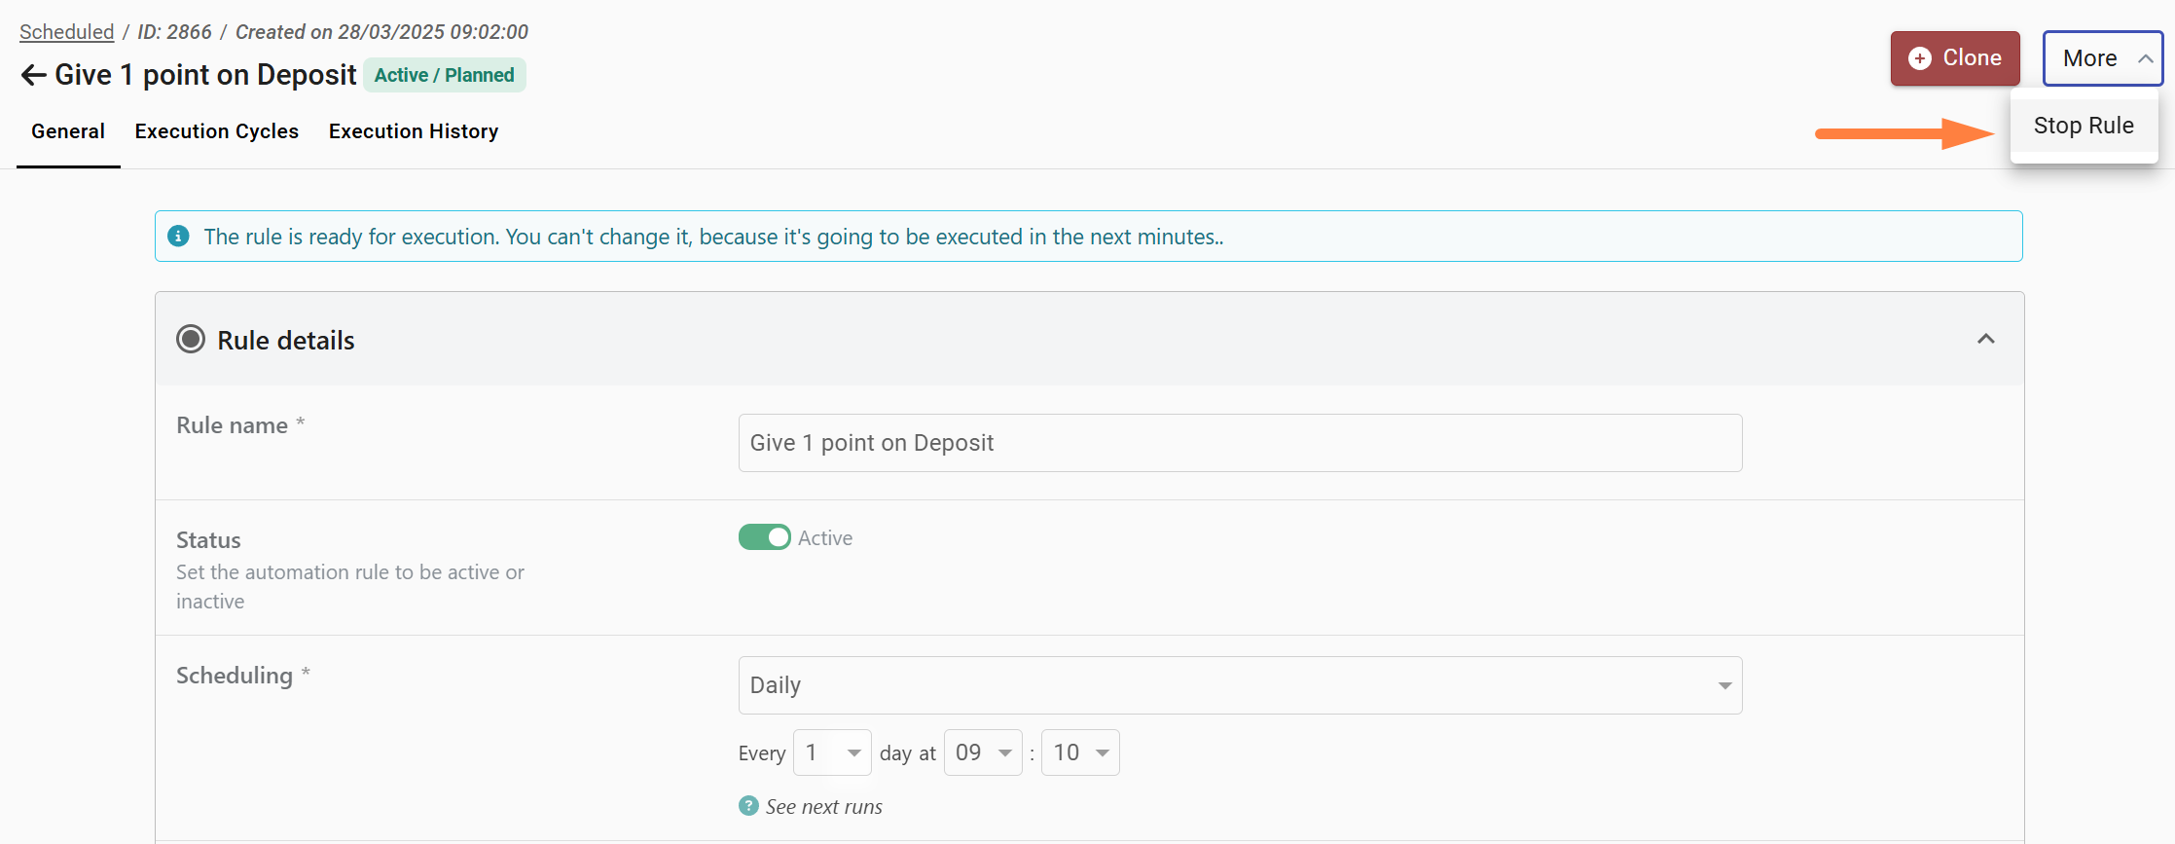Open the every 1 day interval dropdown
The width and height of the screenshot is (2175, 844).
pos(831,752)
